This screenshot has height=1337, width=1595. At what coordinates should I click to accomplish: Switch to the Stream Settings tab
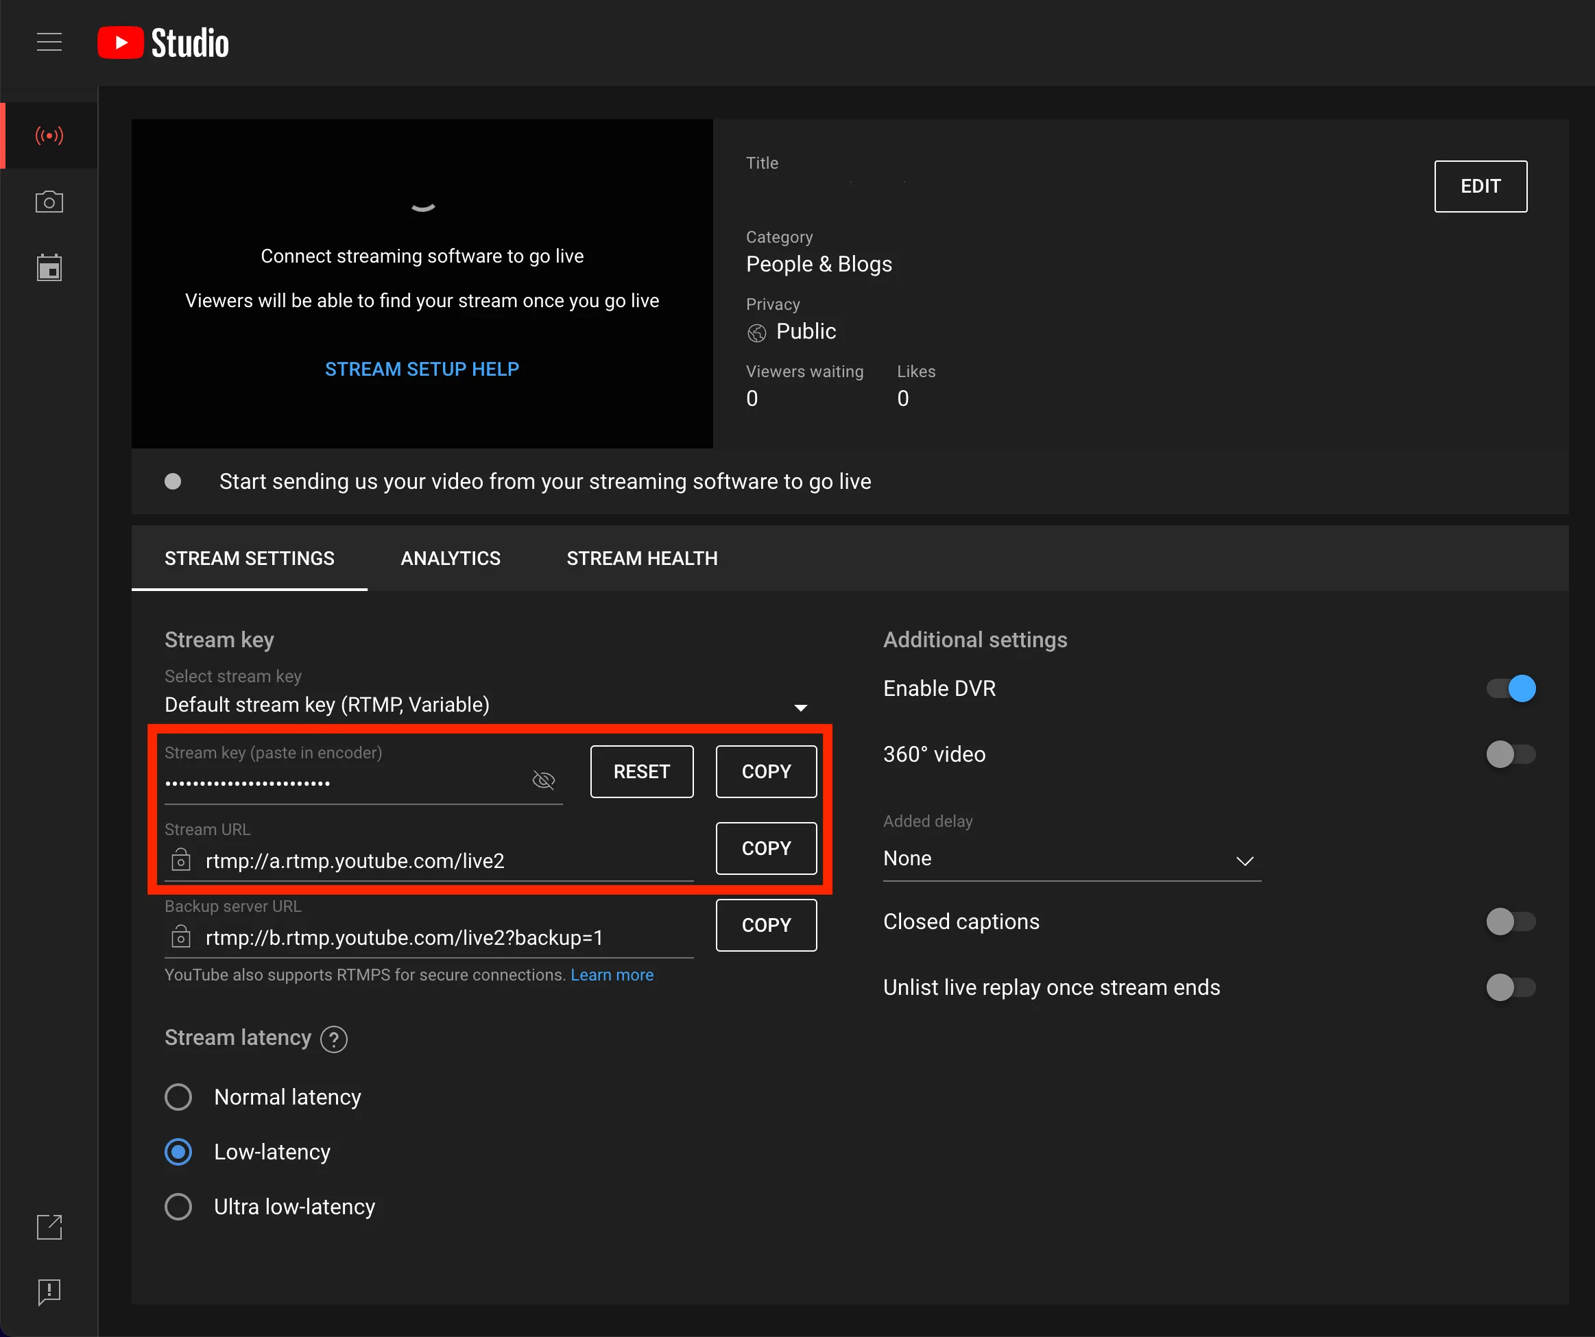pos(249,558)
